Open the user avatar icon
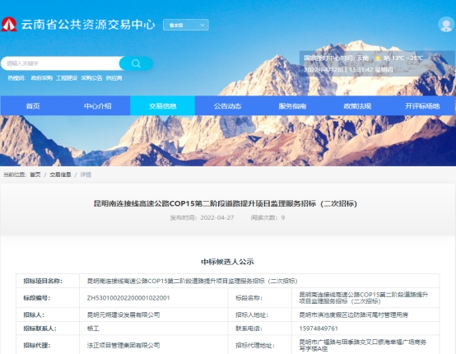 tap(446, 25)
